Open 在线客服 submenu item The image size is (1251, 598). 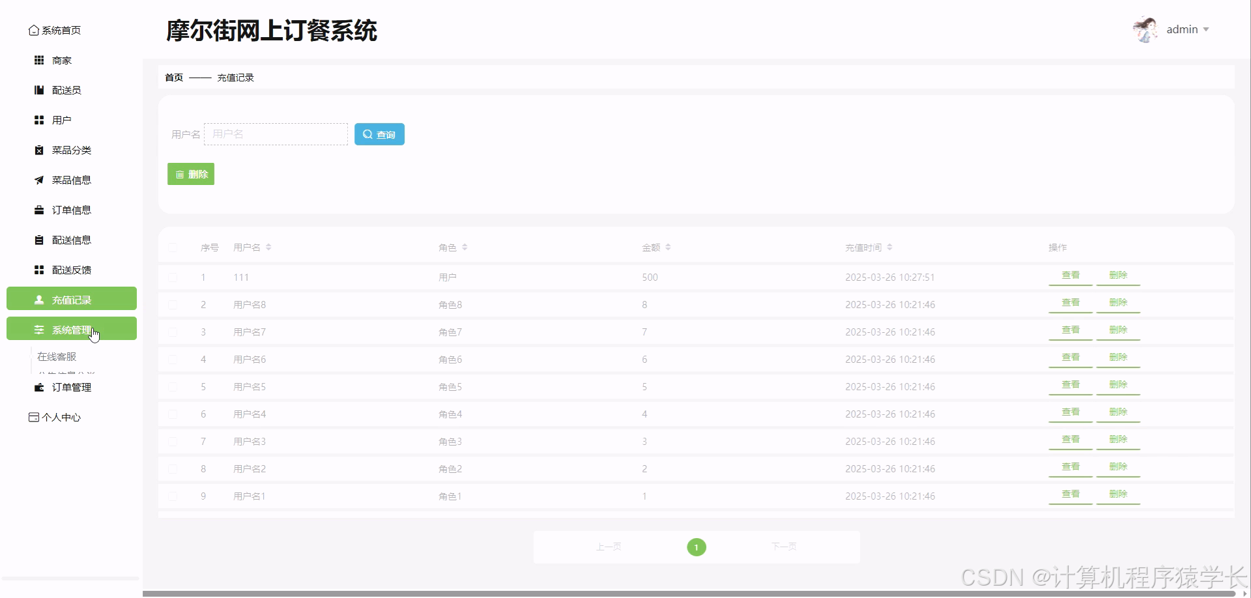click(x=57, y=357)
